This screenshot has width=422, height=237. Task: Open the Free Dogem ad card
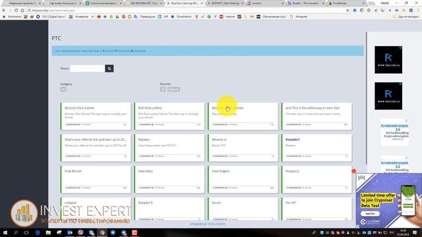(x=243, y=179)
